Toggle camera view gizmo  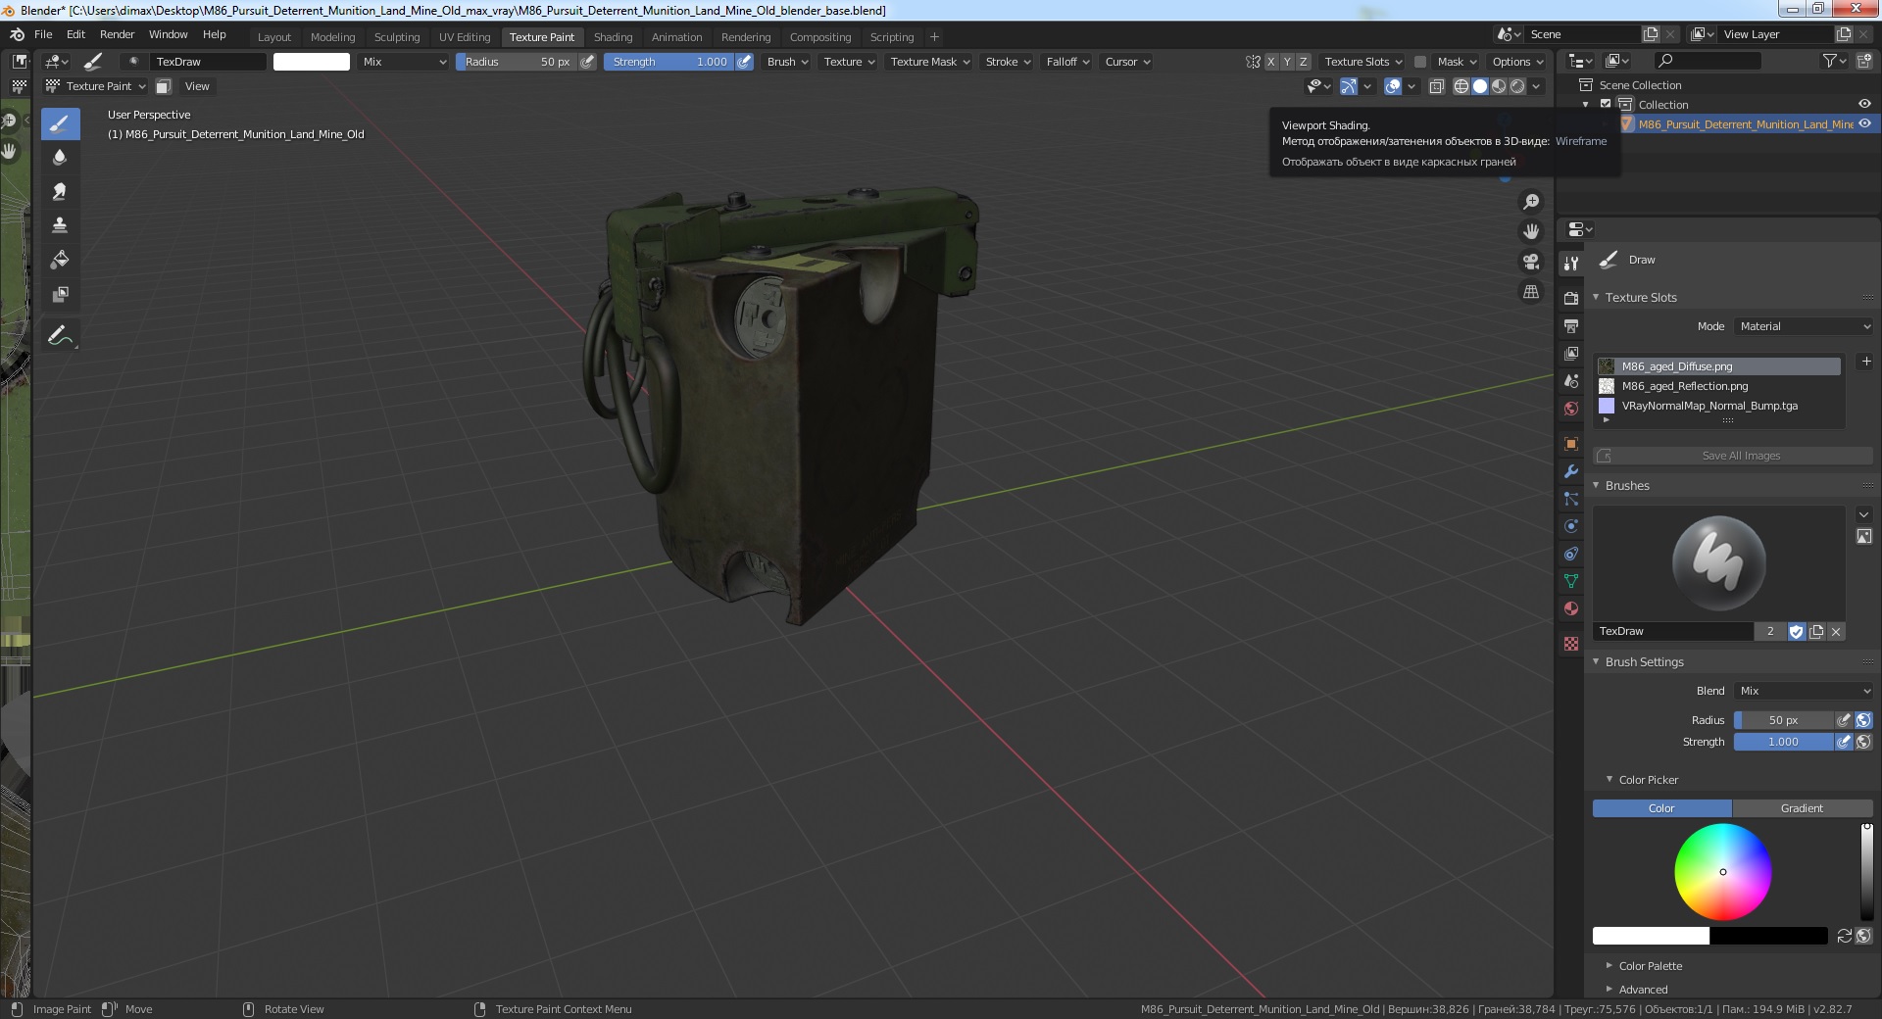tap(1530, 262)
